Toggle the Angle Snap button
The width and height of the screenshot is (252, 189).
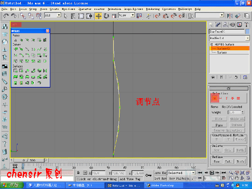tap(165, 16)
